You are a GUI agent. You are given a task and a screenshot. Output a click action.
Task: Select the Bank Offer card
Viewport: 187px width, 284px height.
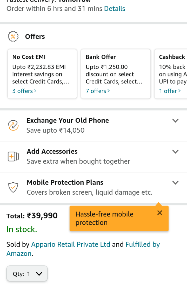coord(116,70)
